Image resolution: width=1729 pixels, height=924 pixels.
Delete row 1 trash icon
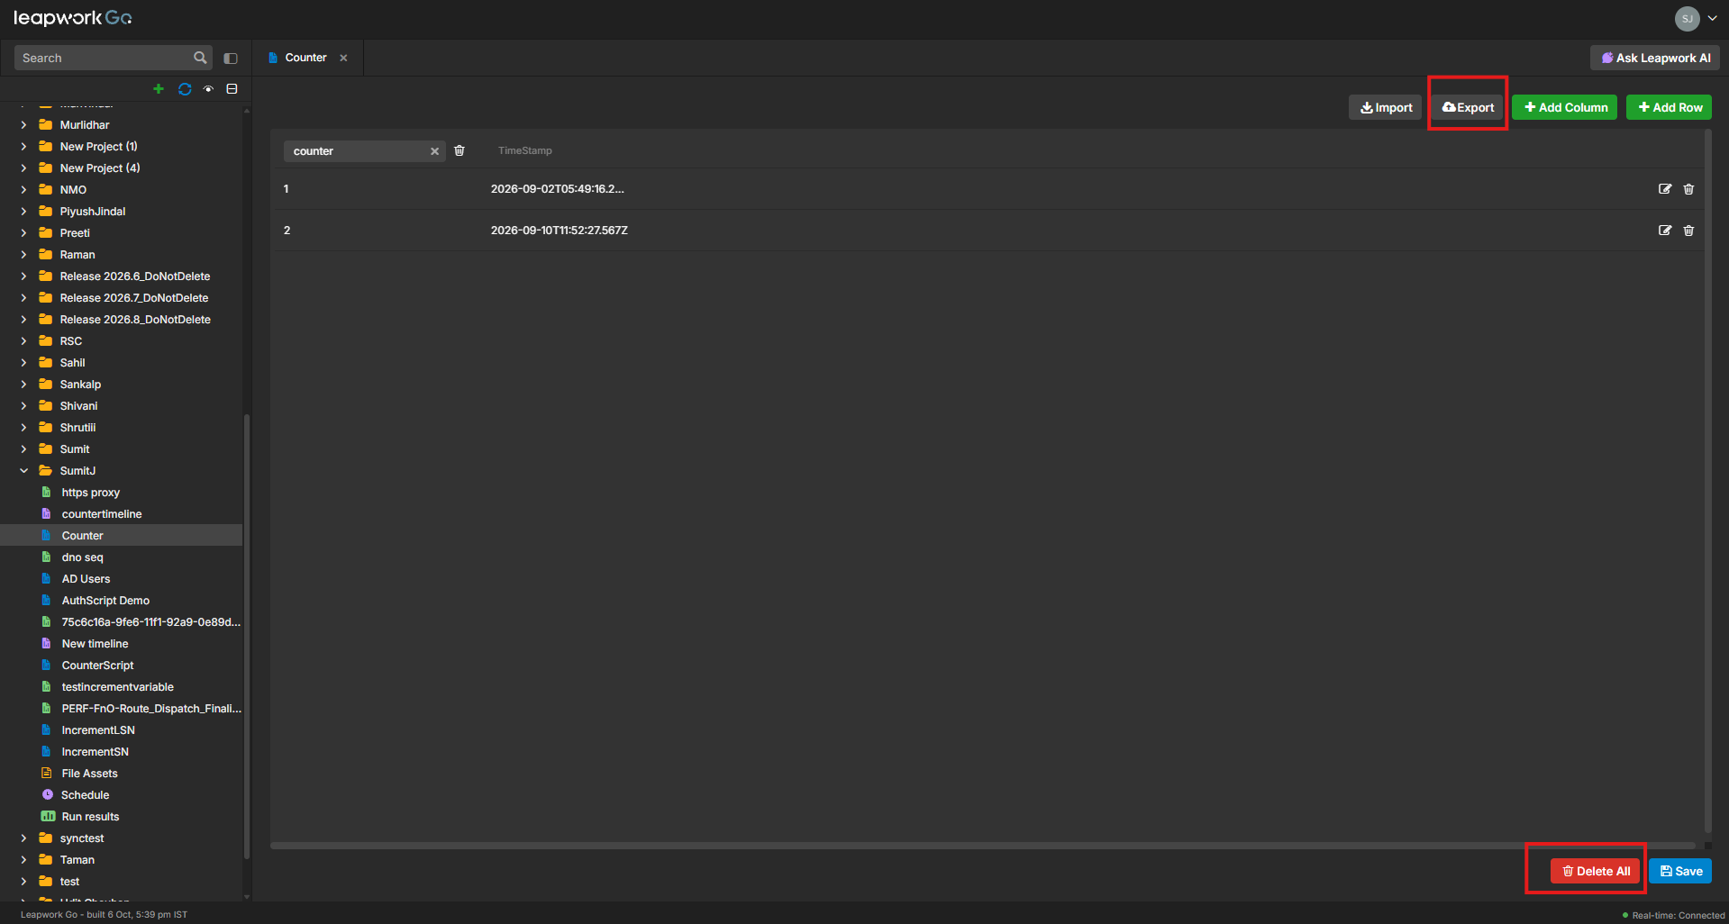1688,189
